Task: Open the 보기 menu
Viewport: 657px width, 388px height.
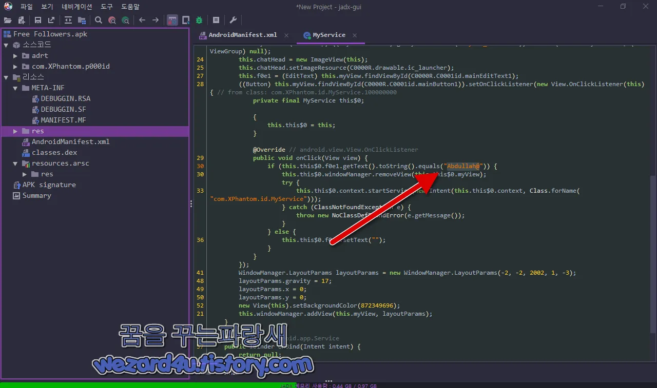Action: click(47, 7)
